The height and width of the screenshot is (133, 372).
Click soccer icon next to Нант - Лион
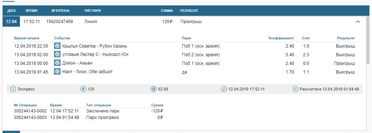click(x=57, y=72)
